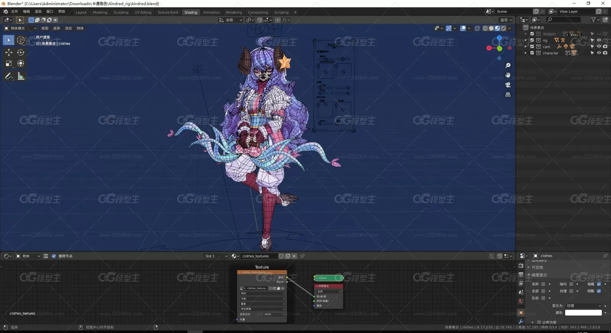Screen dimensions: 611x333
Task: Choose the Measure ruler tool
Action: pos(21,76)
